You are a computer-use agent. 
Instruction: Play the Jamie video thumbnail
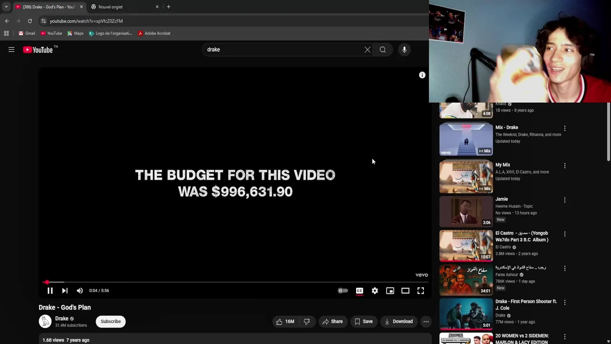coord(466,211)
